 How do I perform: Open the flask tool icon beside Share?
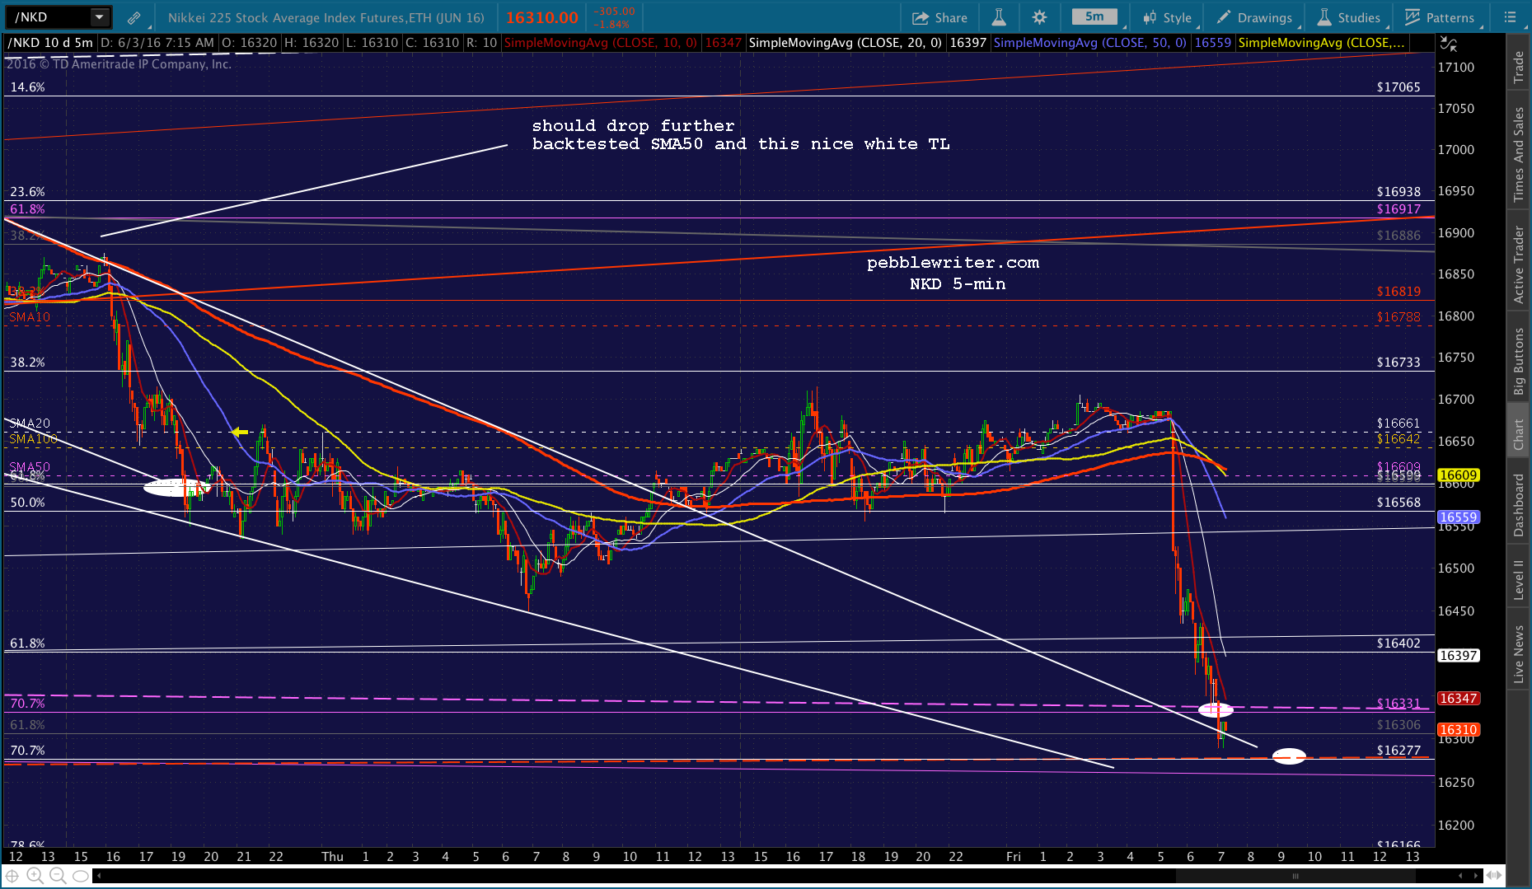[x=999, y=17]
